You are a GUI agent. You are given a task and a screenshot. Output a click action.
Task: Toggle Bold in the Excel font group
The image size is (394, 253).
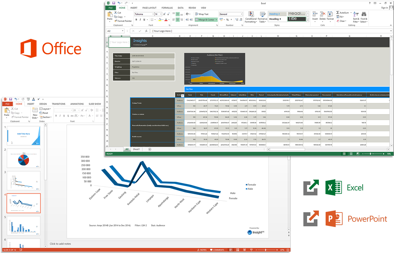pos(136,20)
